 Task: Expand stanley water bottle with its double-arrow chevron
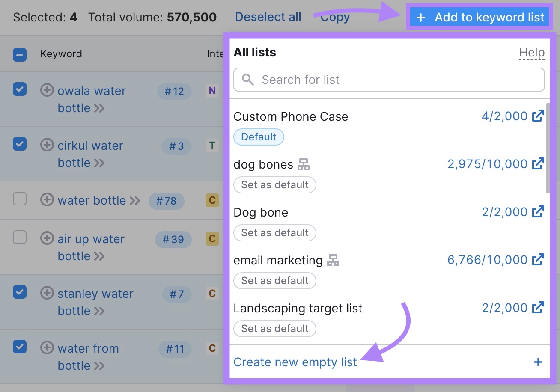(100, 311)
